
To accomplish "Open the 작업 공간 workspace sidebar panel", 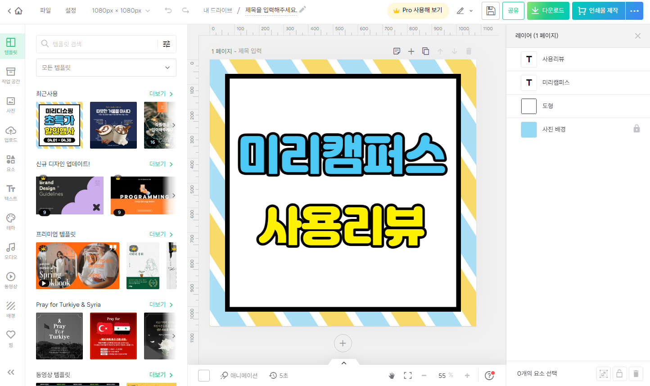I will click(11, 76).
